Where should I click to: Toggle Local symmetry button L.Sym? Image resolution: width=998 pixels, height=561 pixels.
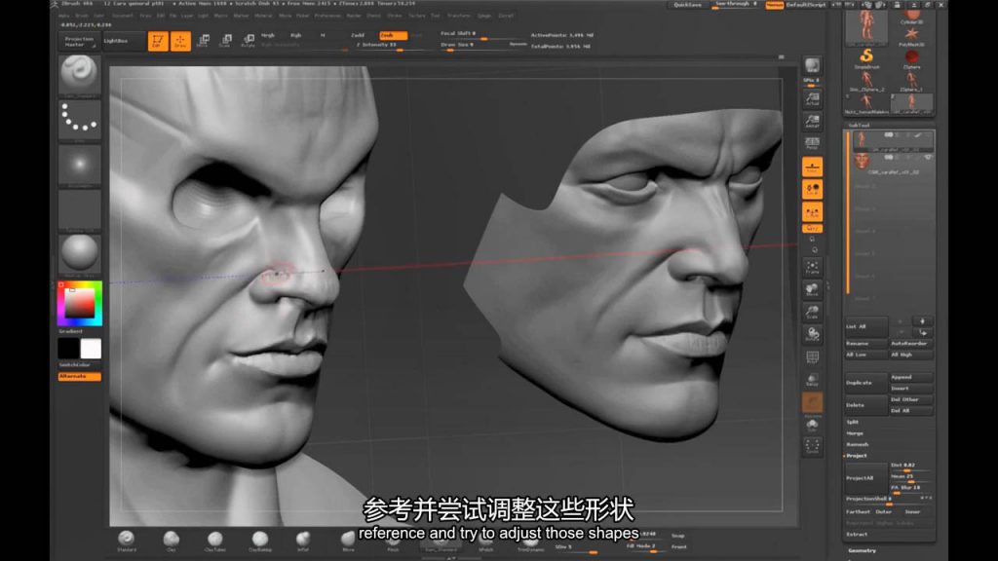pos(812,211)
